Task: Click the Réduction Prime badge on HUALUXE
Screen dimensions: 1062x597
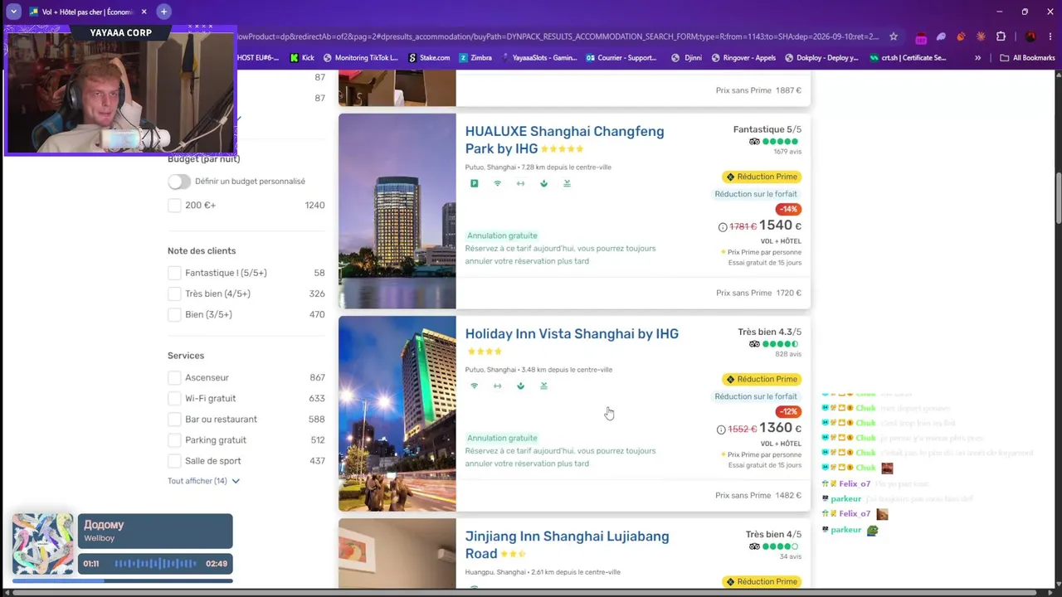Action: tap(762, 177)
